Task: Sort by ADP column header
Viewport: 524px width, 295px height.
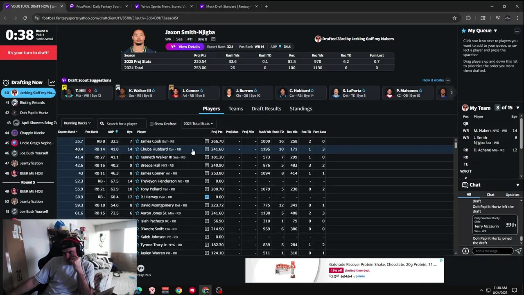Action: (x=113, y=132)
